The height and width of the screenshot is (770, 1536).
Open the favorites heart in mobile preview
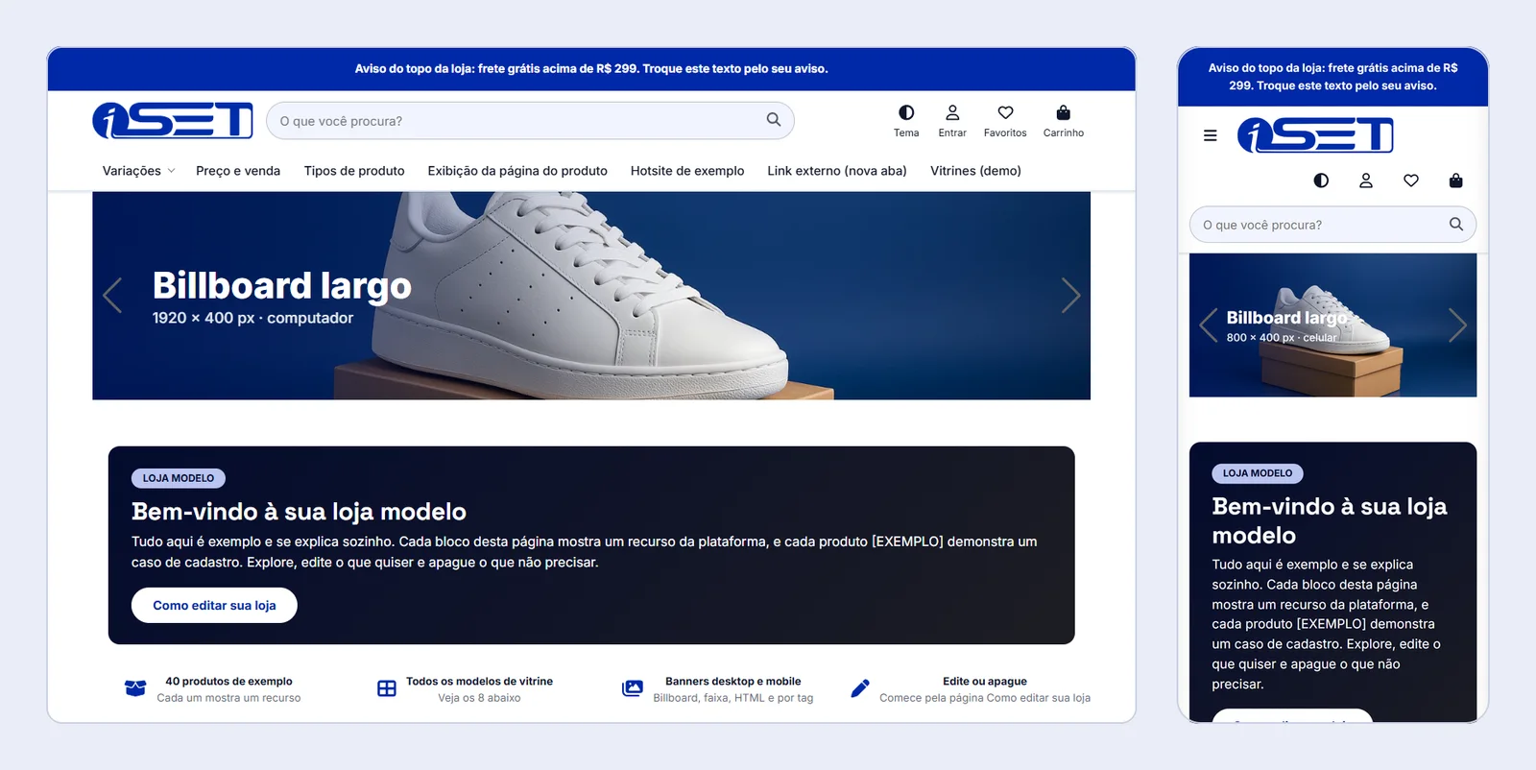1411,180
